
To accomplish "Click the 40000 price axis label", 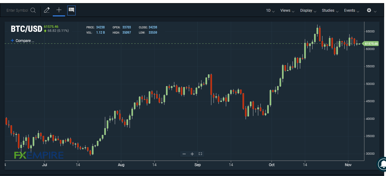I will click(x=370, y=119).
